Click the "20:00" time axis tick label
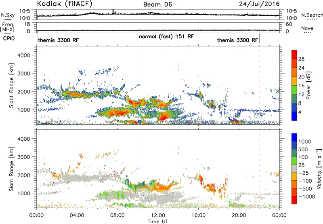The width and height of the screenshot is (323, 224). [x=239, y=216]
